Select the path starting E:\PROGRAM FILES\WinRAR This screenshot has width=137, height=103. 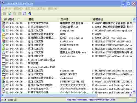(112, 41)
